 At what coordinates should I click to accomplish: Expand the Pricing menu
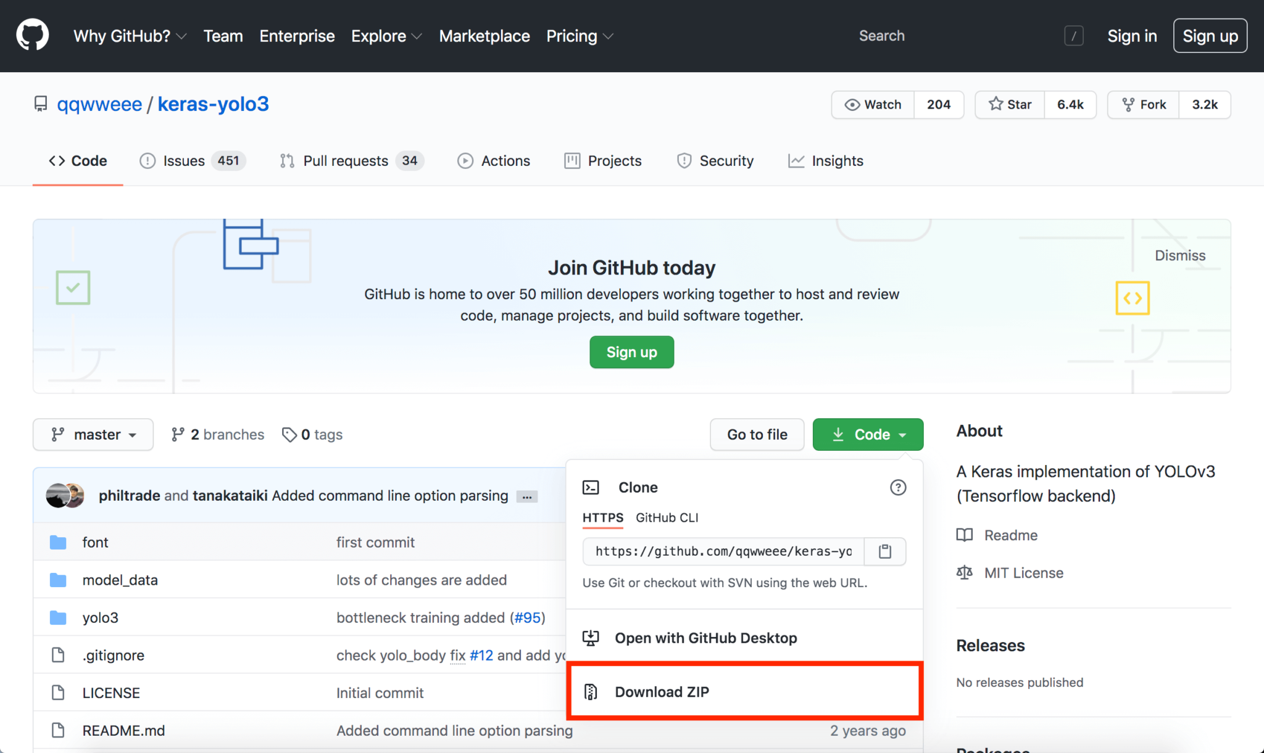point(580,36)
